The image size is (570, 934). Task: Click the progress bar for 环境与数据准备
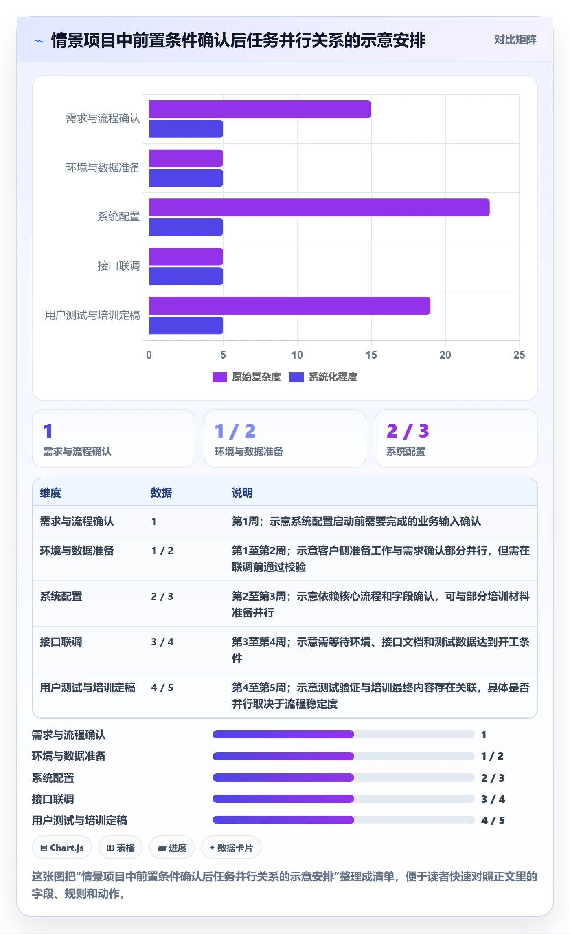[344, 756]
